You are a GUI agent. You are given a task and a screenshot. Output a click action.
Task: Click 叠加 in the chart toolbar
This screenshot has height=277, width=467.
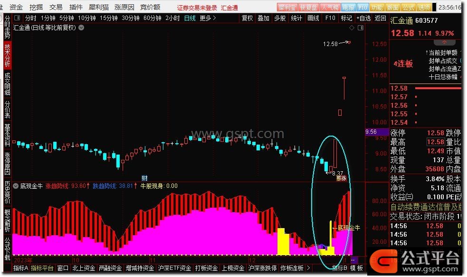point(263,18)
